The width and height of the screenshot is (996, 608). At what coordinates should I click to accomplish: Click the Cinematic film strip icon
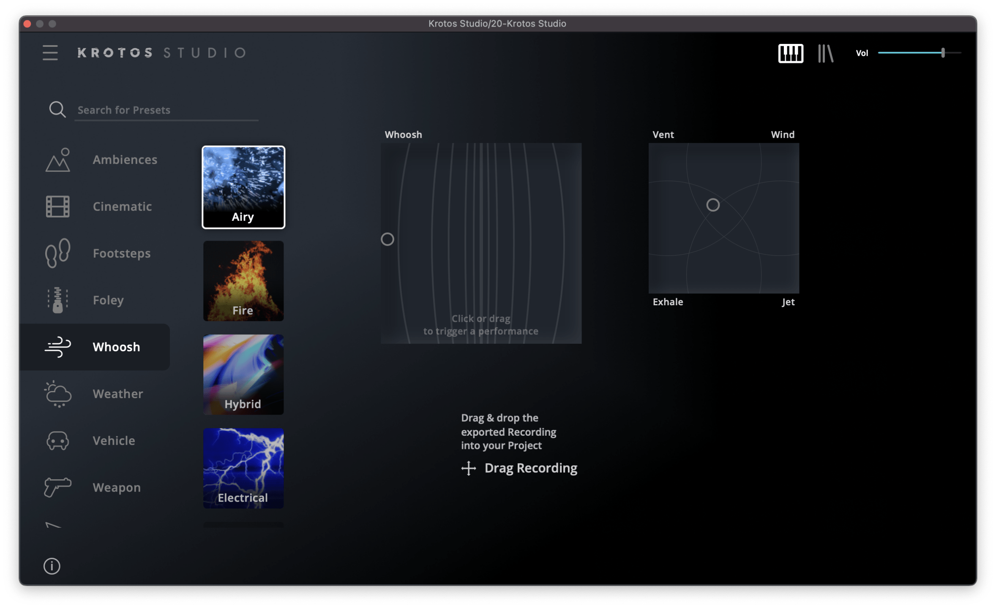[x=57, y=206]
